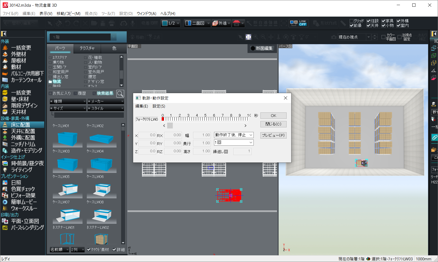Image resolution: width=438 pixels, height=262 pixels.
Task: Click the red timeline marker at 0
Action: (x=163, y=119)
